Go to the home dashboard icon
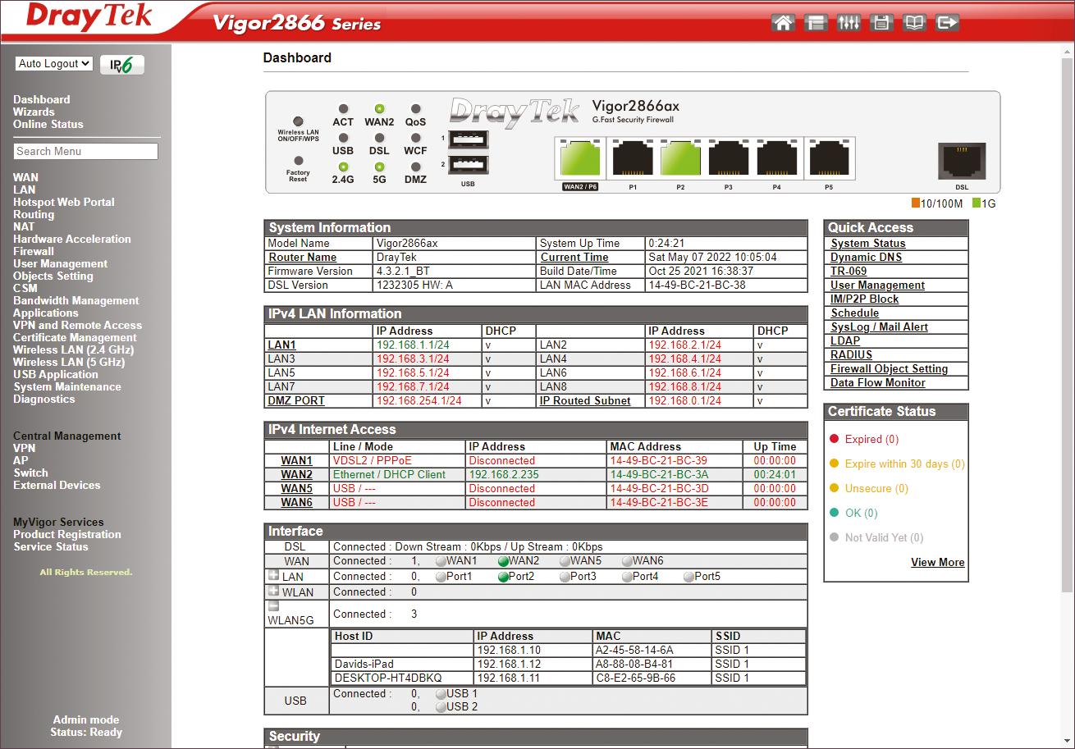The height and width of the screenshot is (749, 1075). [x=783, y=22]
